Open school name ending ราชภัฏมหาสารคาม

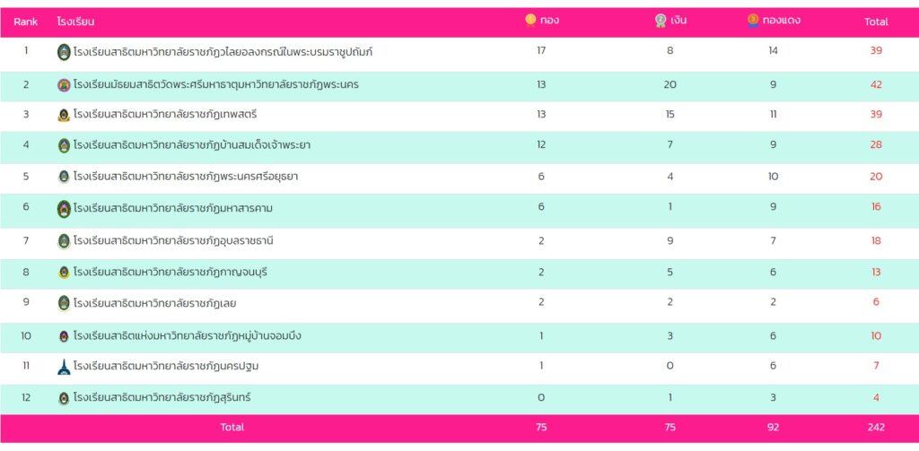click(173, 209)
